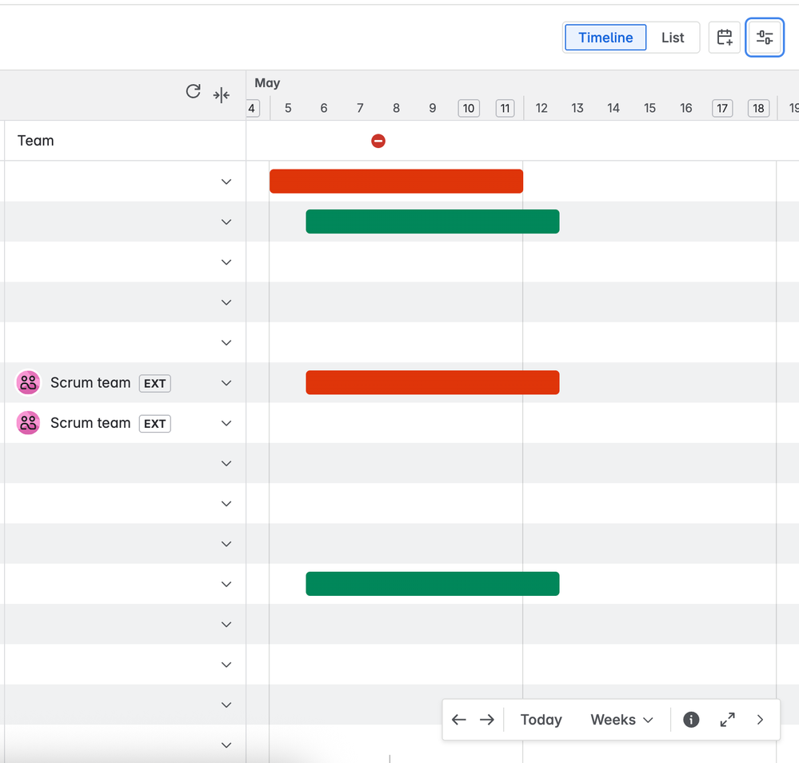Expand the second Scrum team EXT row
The width and height of the screenshot is (799, 763).
click(226, 423)
